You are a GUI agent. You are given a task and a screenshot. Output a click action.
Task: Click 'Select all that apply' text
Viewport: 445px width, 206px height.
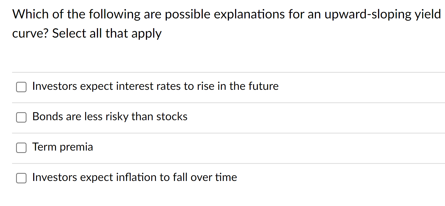click(107, 33)
